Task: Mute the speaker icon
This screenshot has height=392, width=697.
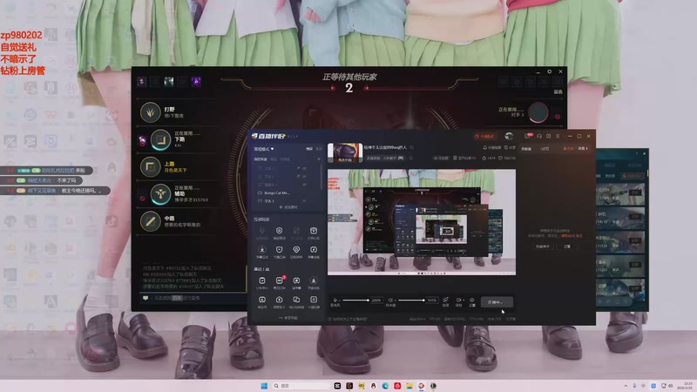Action: click(x=390, y=301)
